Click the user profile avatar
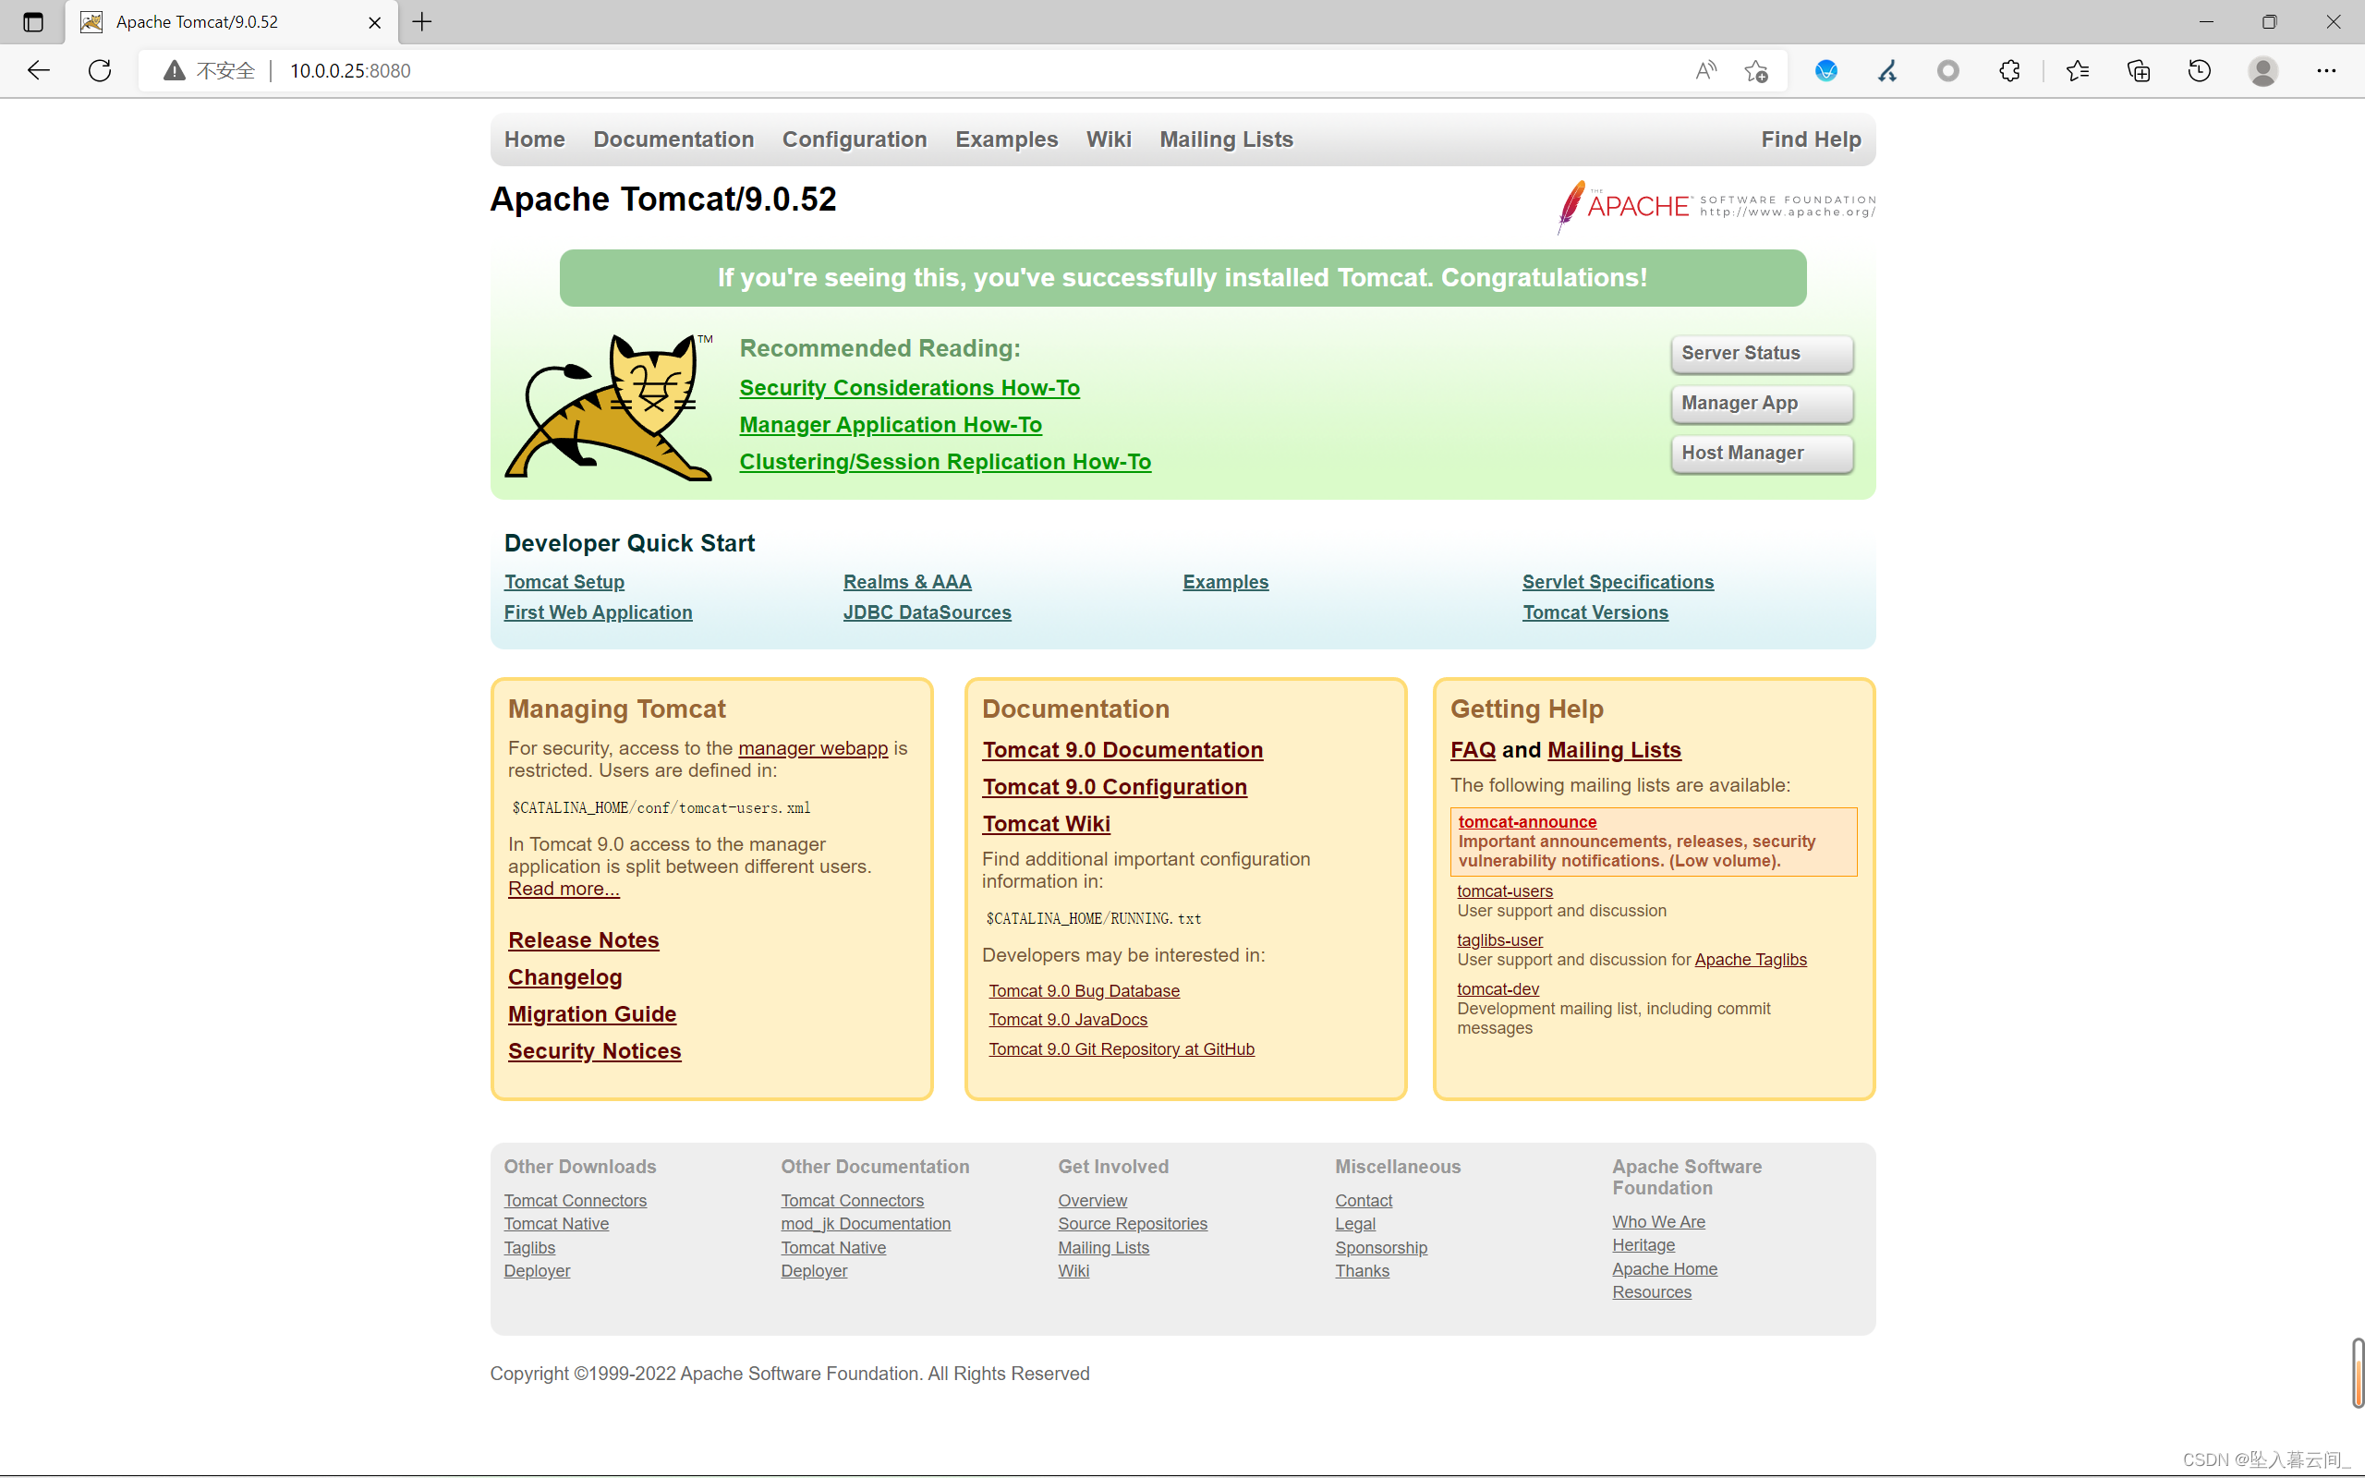Viewport: 2365px width, 1478px height. click(x=2262, y=70)
